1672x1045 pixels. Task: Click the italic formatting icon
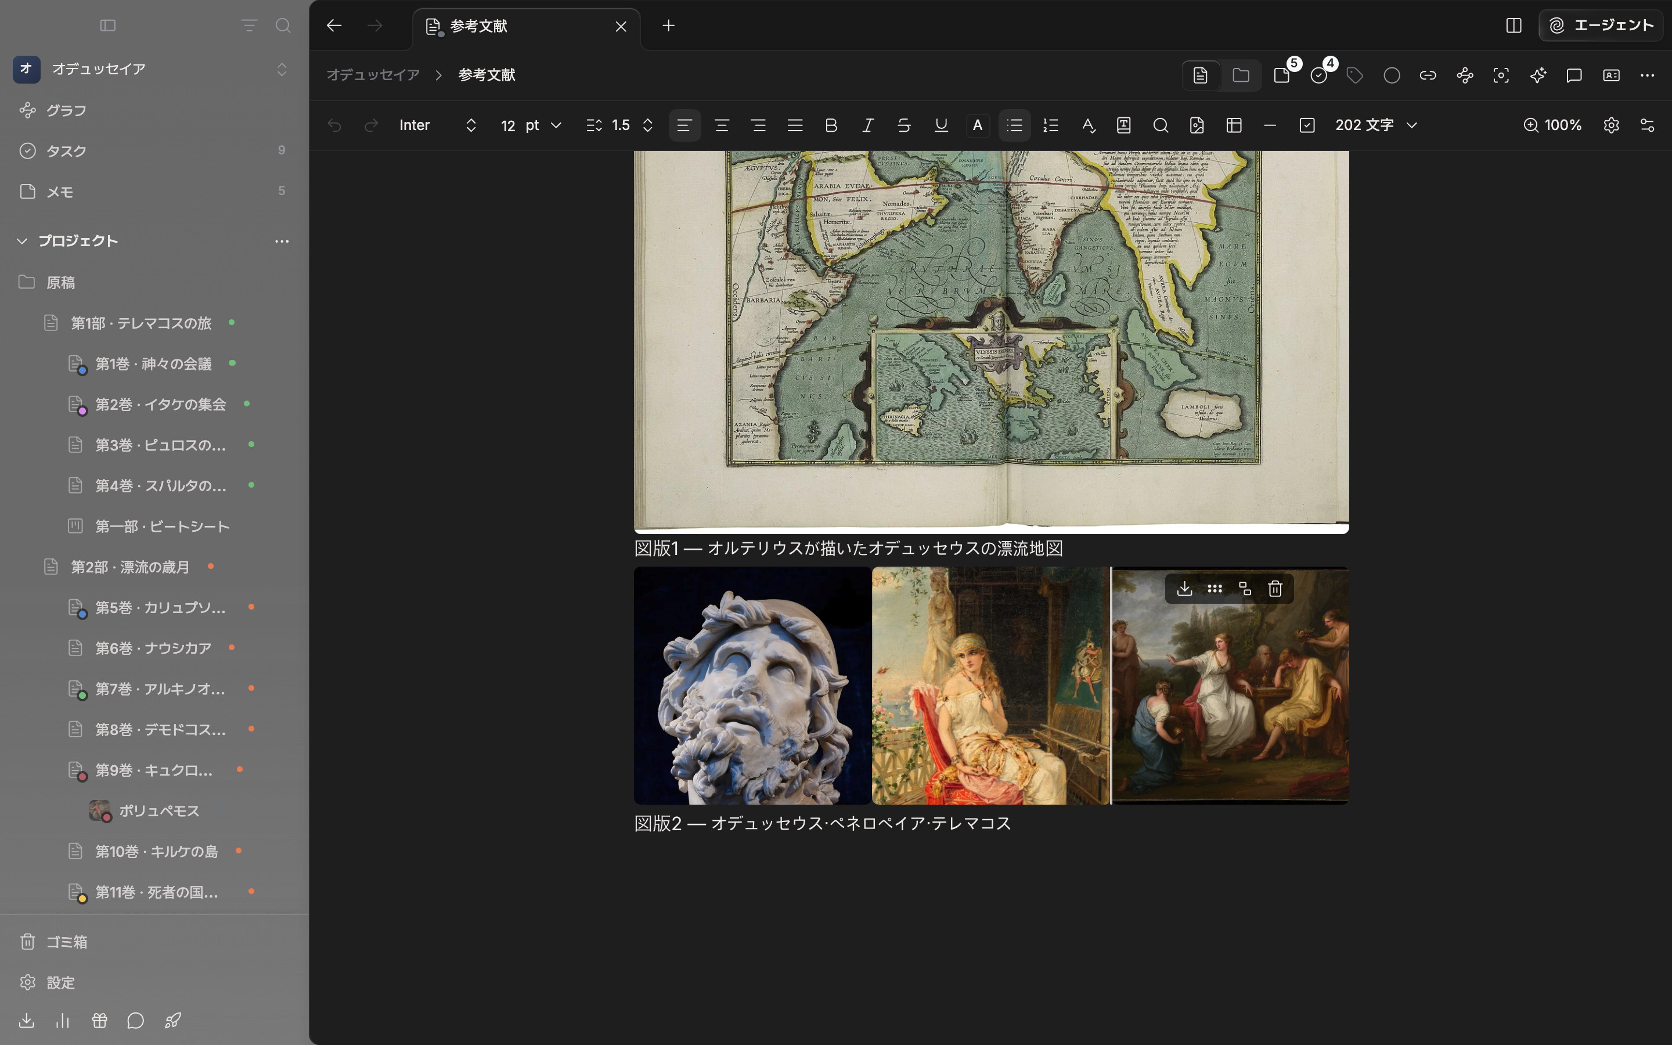868,125
